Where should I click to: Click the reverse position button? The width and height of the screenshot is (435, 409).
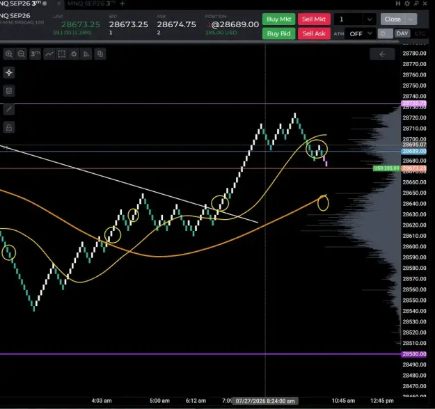click(x=386, y=34)
